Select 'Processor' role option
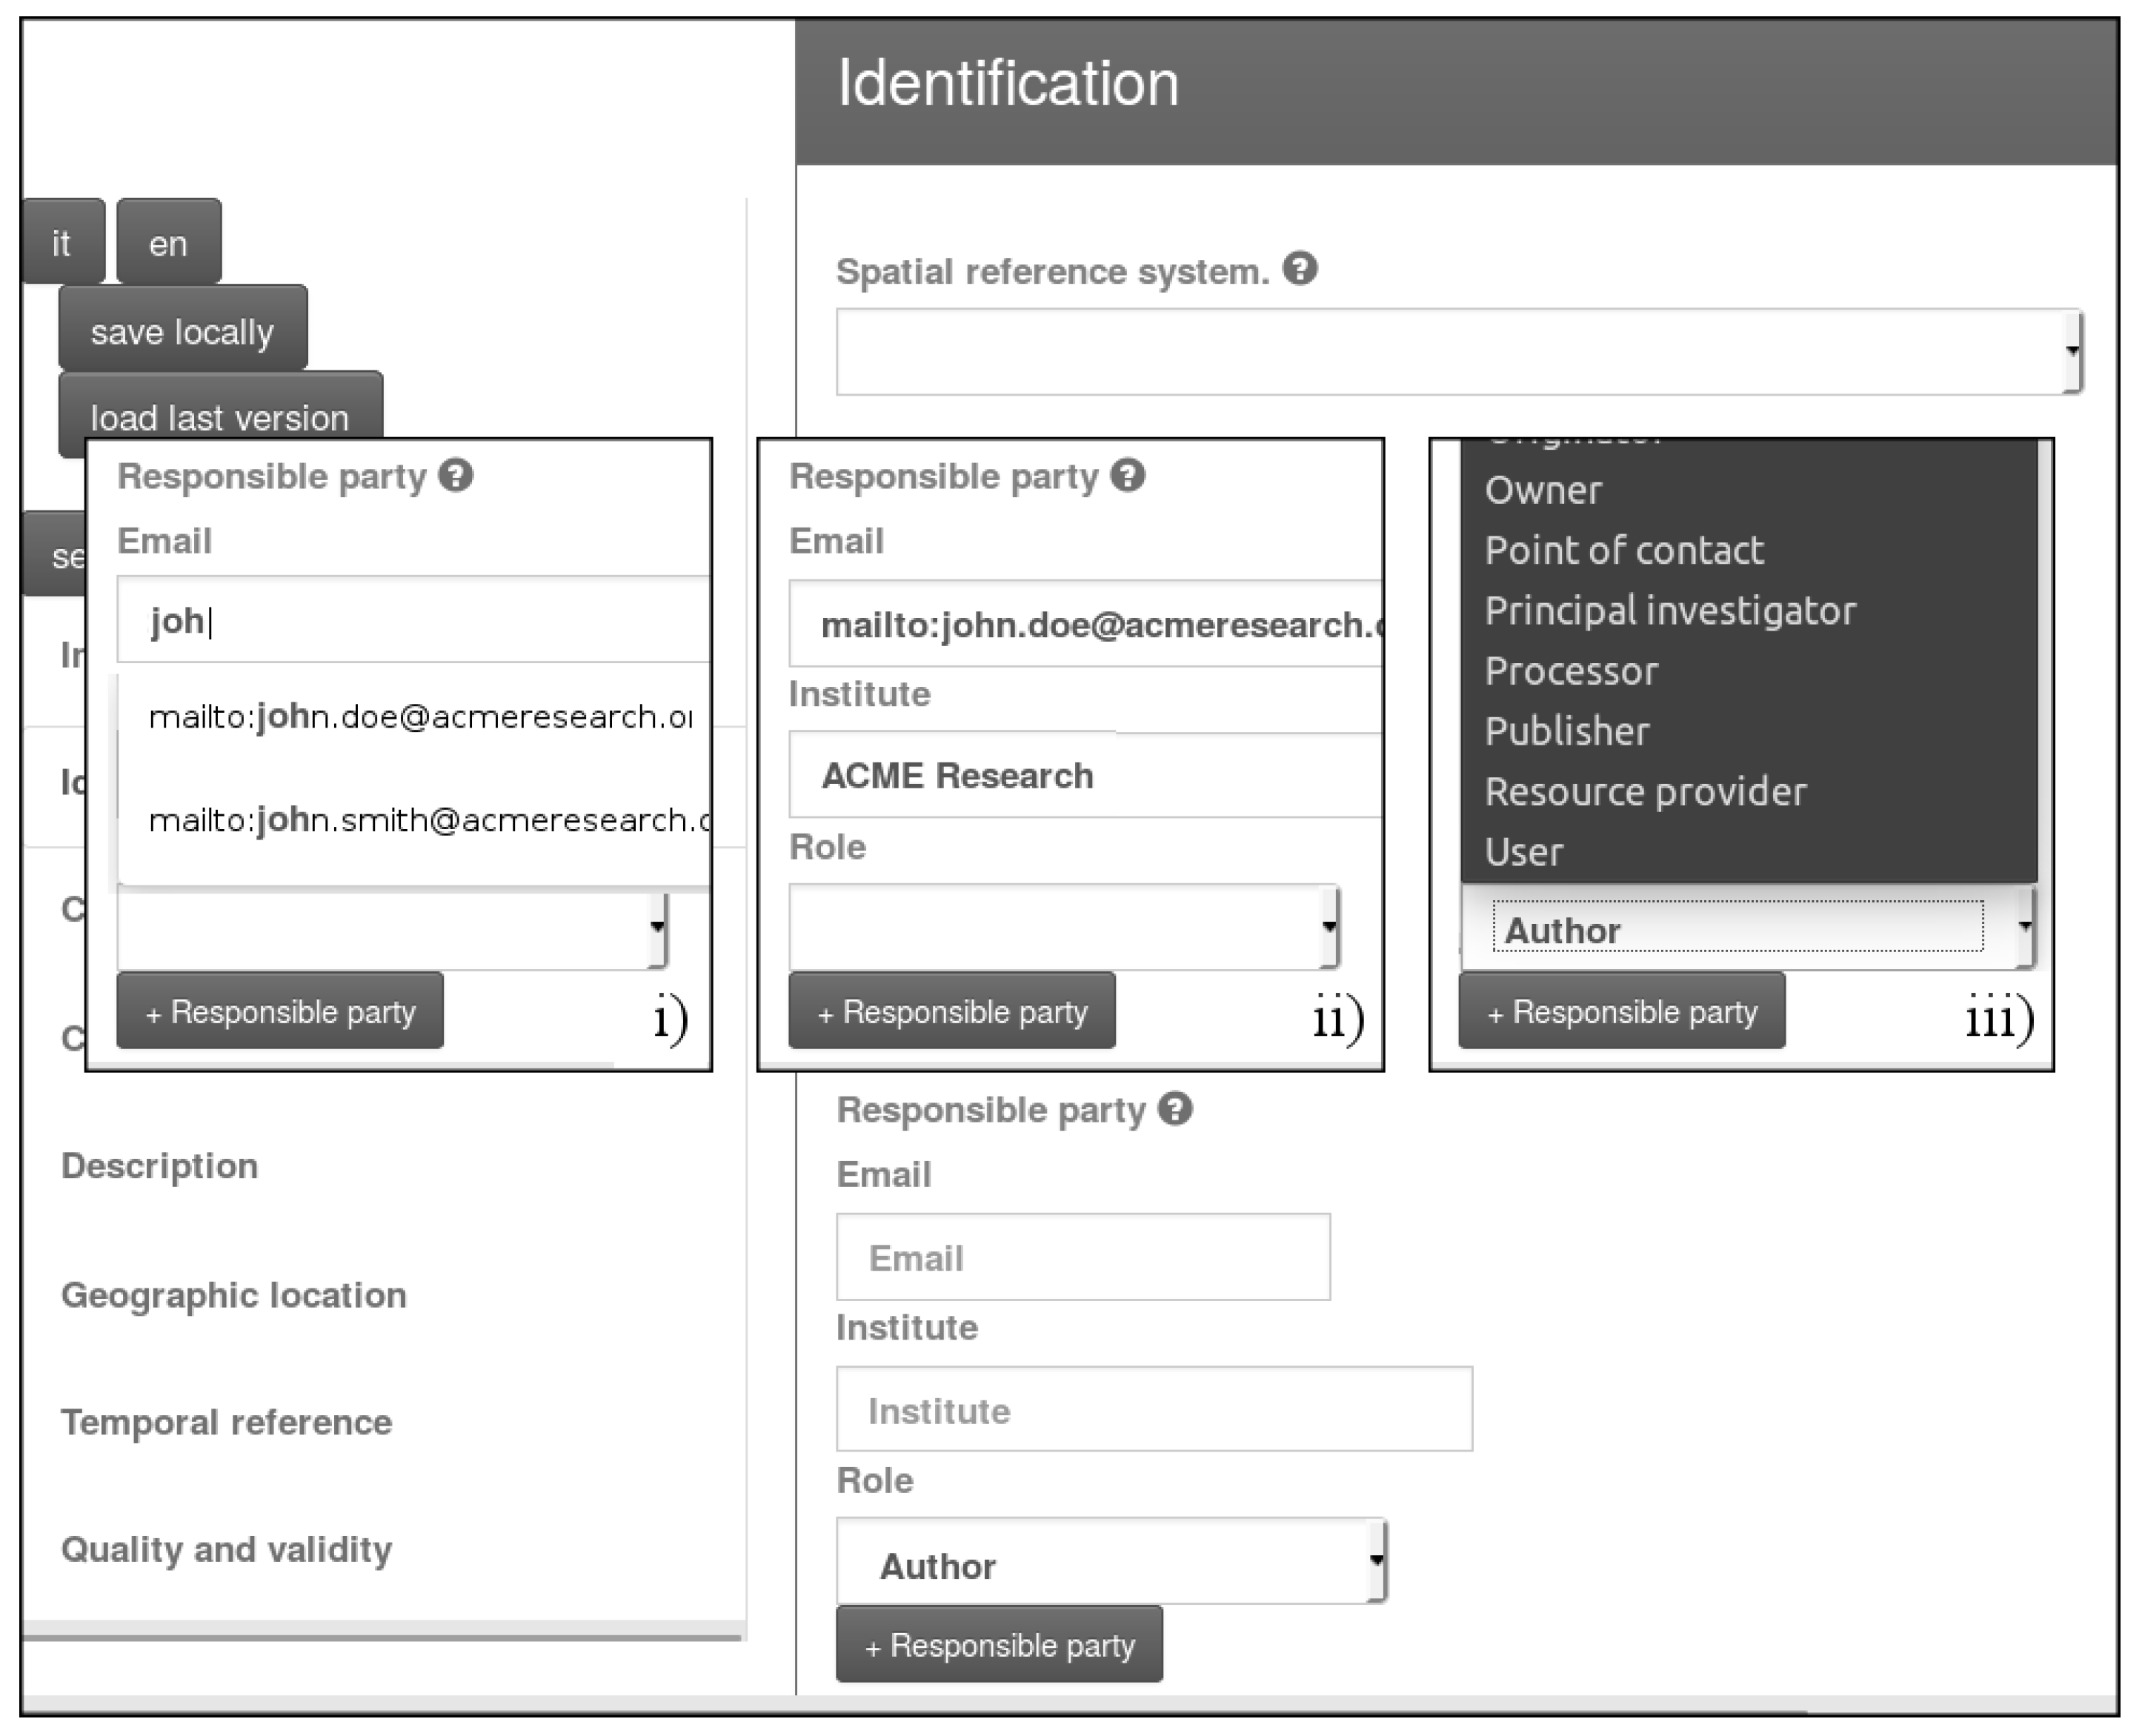This screenshot has height=1736, width=2145. pos(1748,671)
